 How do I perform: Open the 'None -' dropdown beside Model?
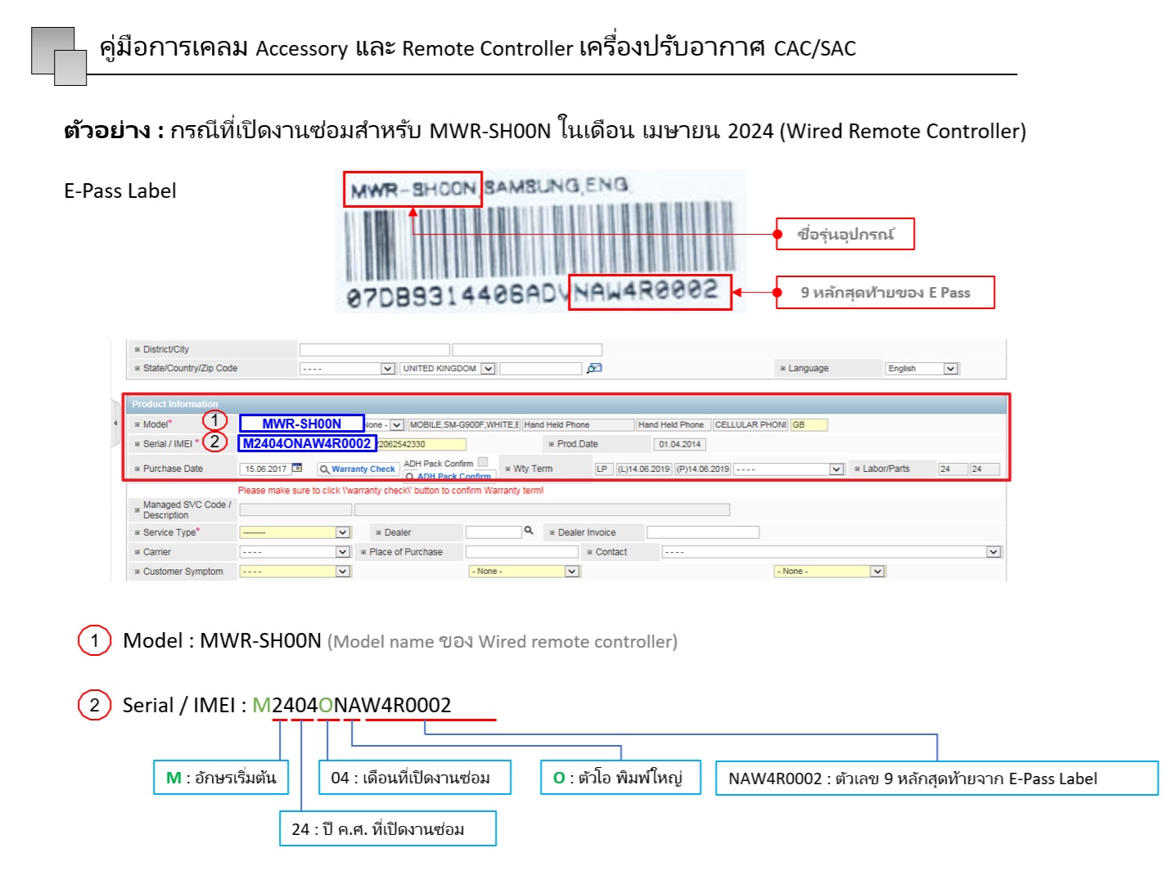click(385, 424)
